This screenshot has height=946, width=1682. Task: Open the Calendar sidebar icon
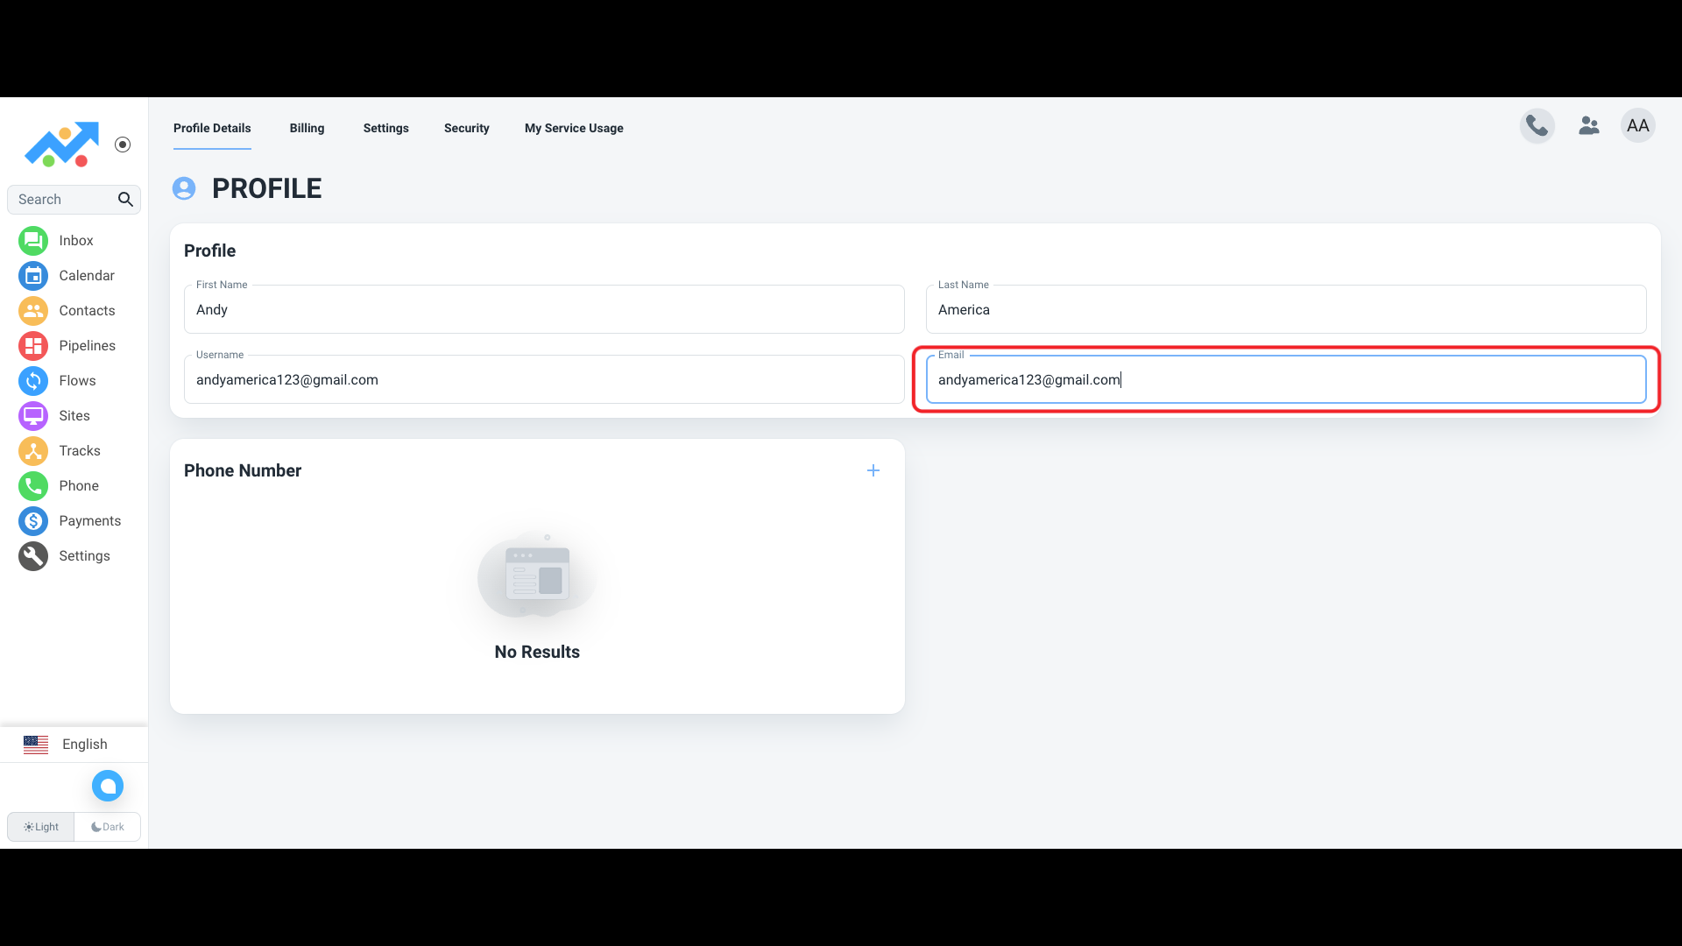coord(33,276)
